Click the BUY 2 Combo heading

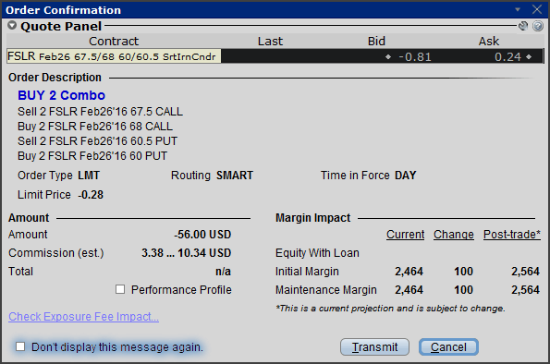point(61,95)
